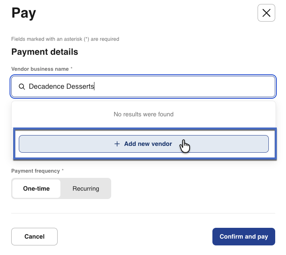286x255 pixels.
Task: Click the plus icon on Add new vendor
Action: [117, 144]
